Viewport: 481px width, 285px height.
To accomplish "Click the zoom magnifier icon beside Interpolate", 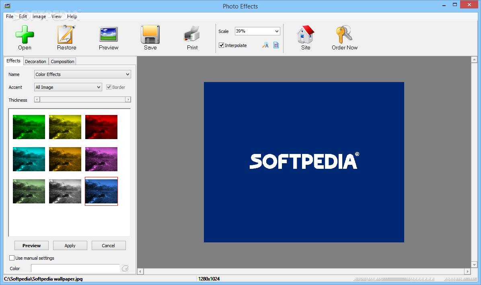I will point(265,45).
